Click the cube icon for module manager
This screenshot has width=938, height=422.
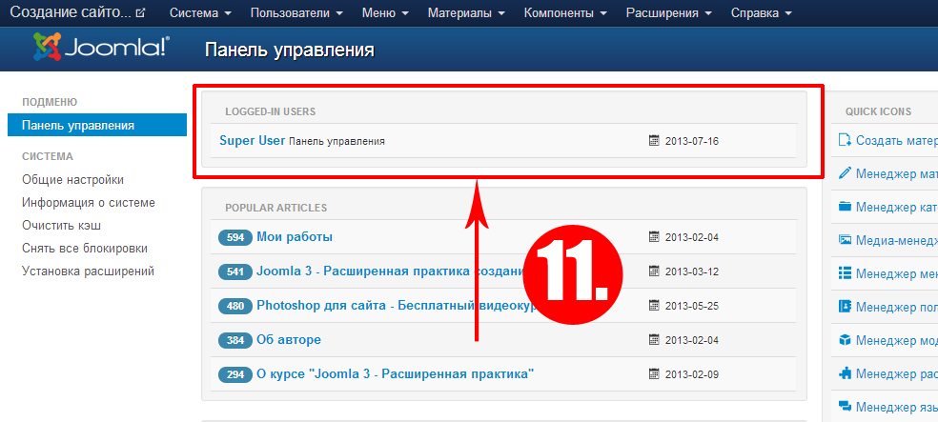[x=845, y=340]
